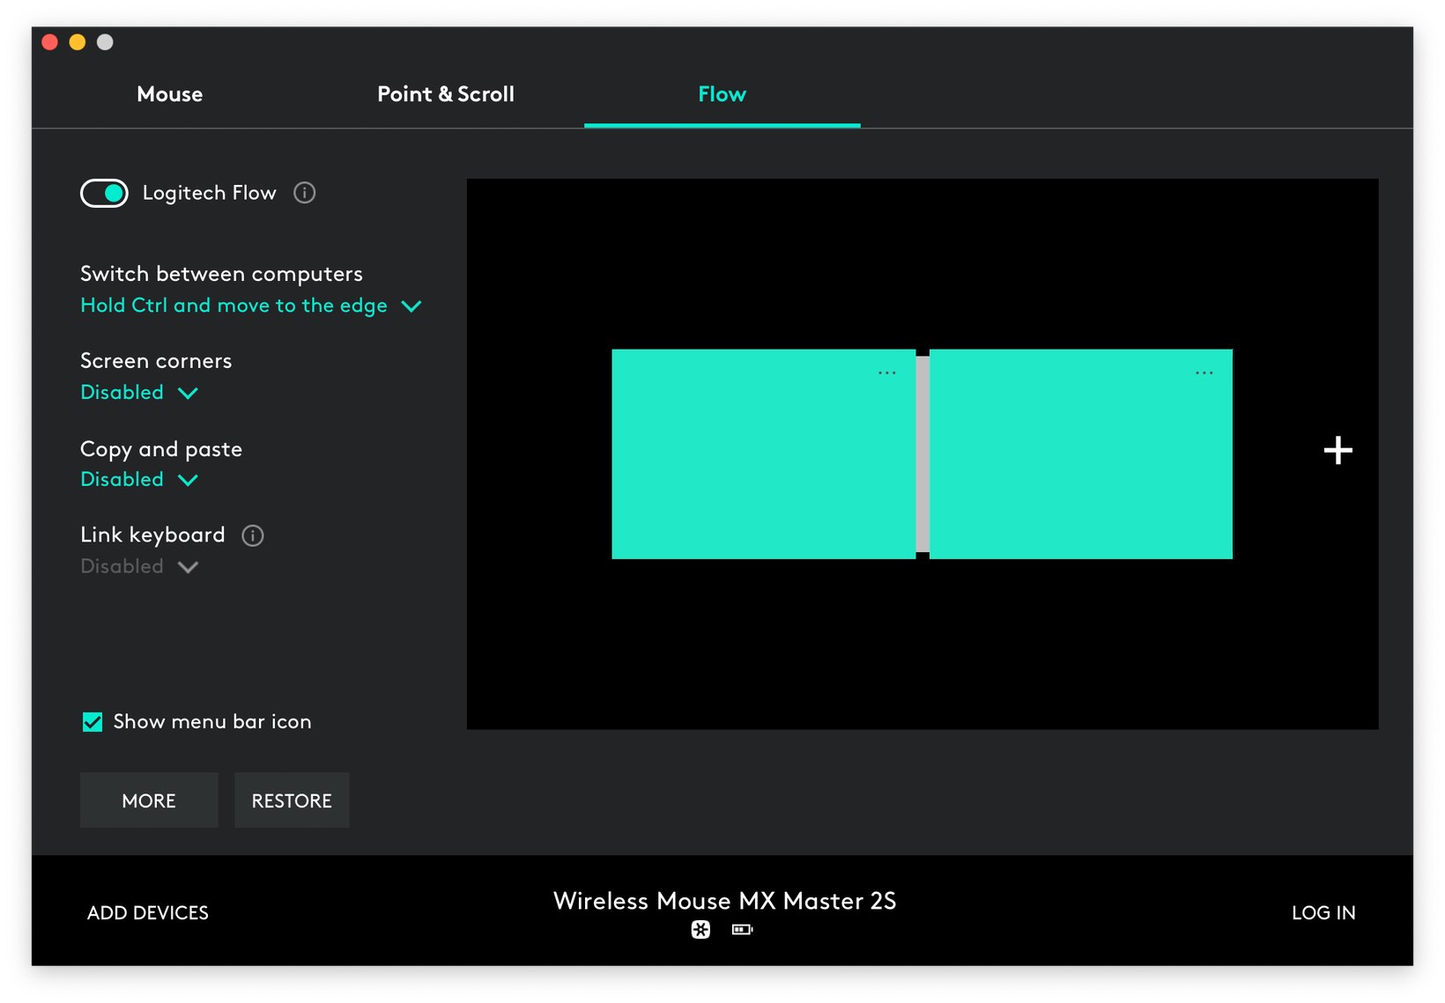The height and width of the screenshot is (1003, 1445).
Task: Open left computer's three-dot options menu
Action: pos(886,373)
